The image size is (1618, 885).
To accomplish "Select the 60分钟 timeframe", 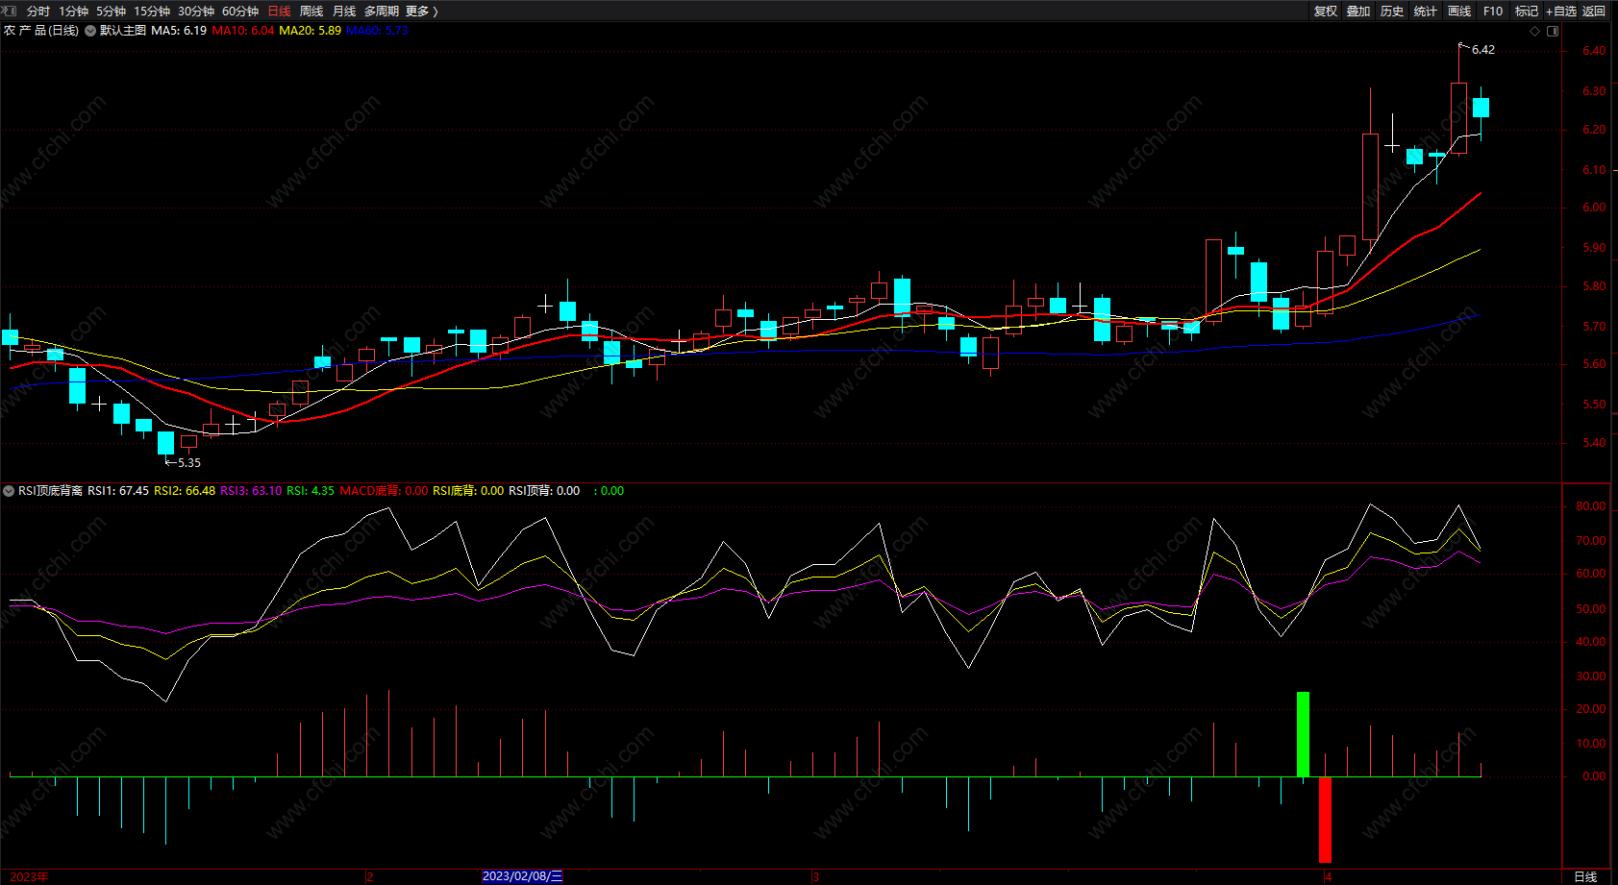I will coord(240,12).
